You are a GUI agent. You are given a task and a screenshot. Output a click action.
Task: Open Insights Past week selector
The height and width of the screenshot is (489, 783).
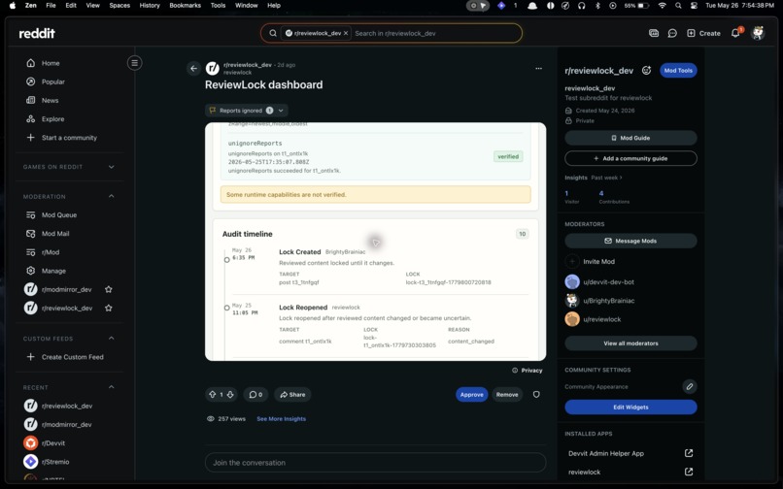coord(606,178)
